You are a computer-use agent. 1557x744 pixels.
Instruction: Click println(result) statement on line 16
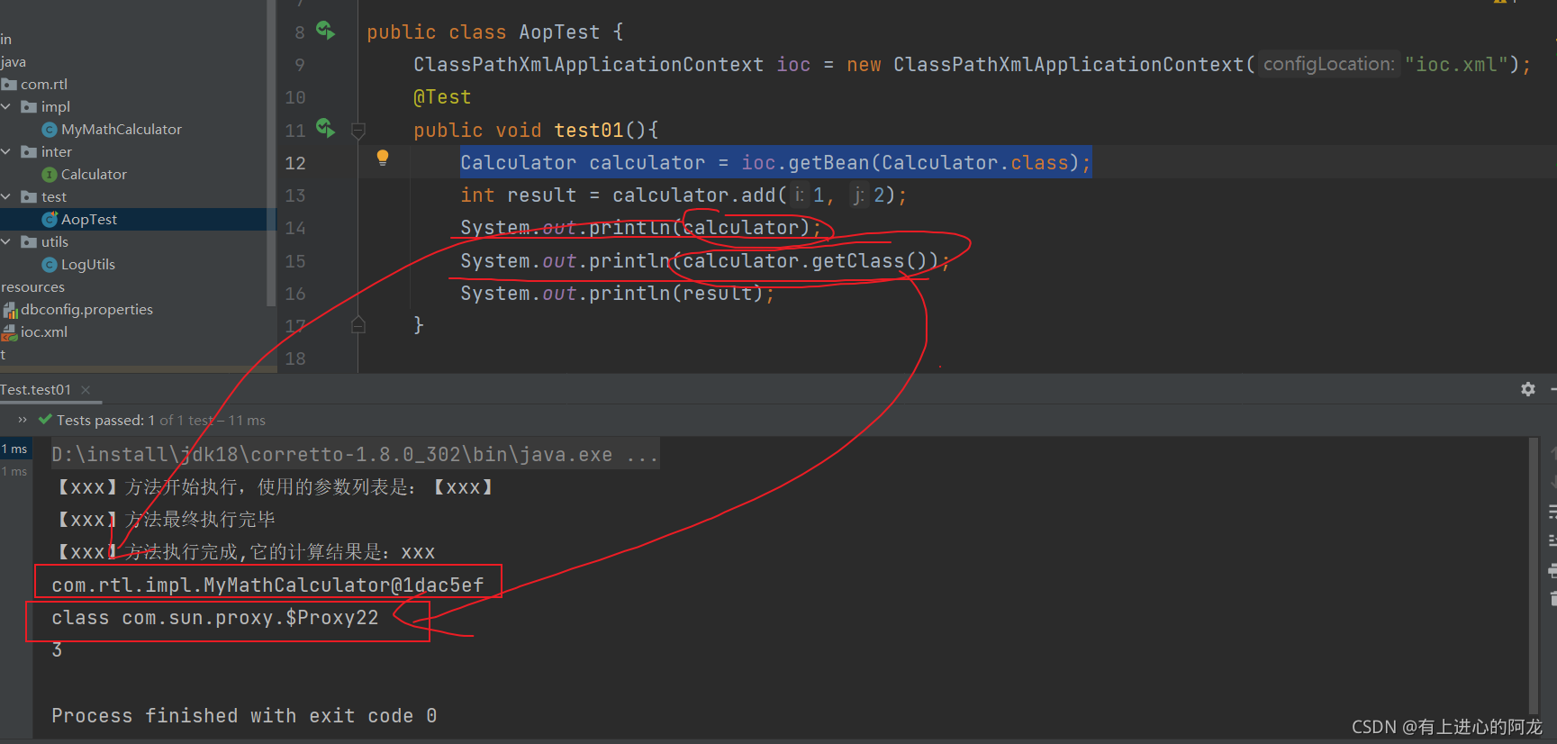click(617, 294)
